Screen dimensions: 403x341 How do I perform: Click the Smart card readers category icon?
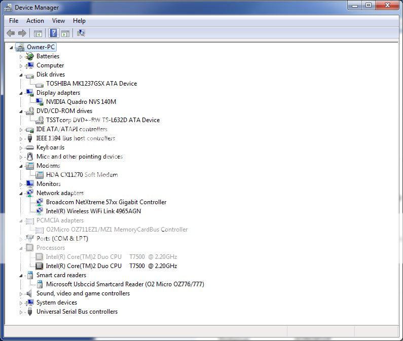pyautogui.click(x=30, y=275)
